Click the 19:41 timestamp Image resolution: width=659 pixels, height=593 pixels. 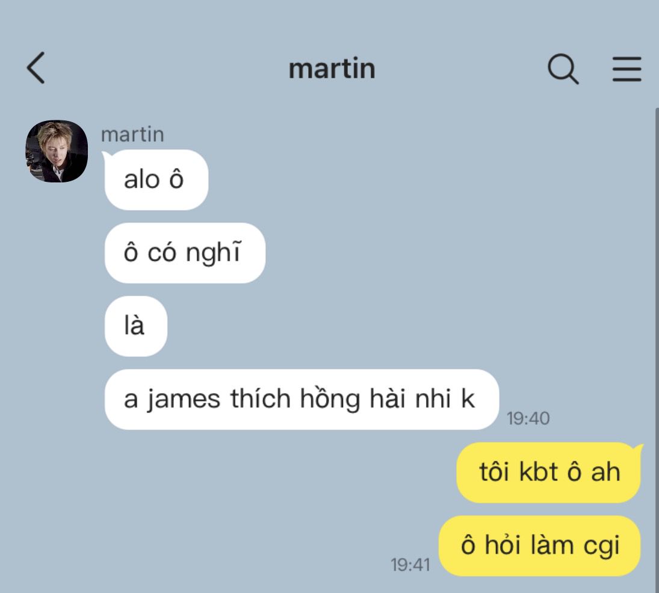410,565
